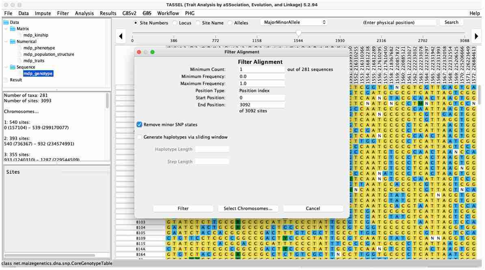Click the Filter button in dialog
Screen dimensions: 485x270
coord(183,208)
